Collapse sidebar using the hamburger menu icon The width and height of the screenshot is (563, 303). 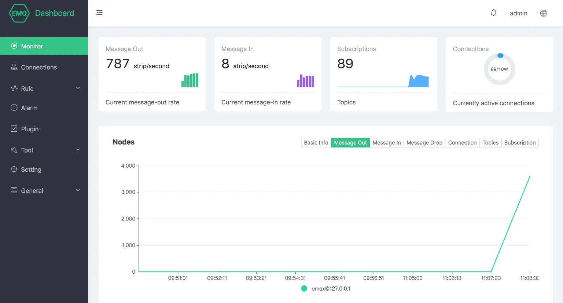(99, 13)
